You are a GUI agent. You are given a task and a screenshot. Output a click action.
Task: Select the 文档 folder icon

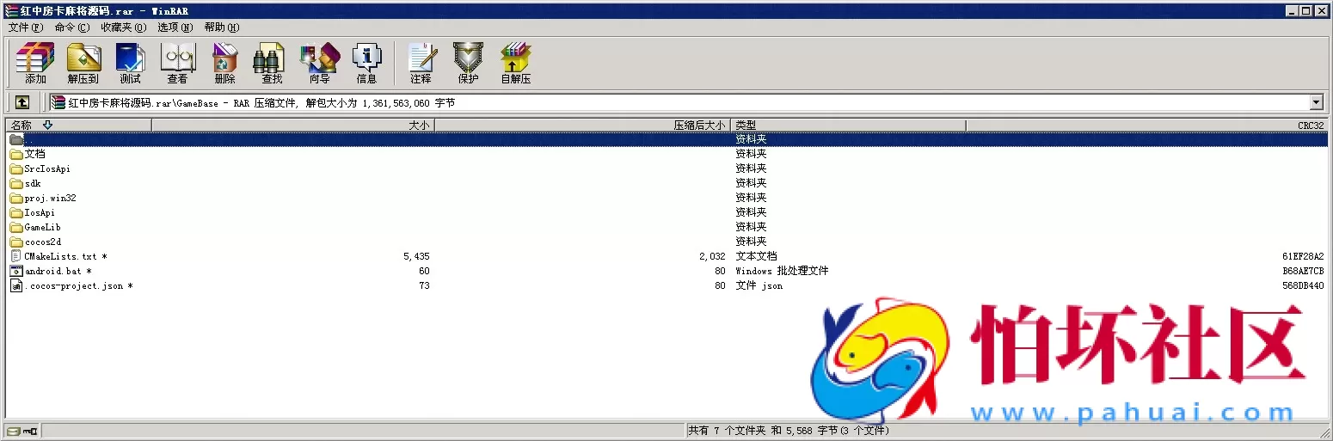pyautogui.click(x=16, y=154)
